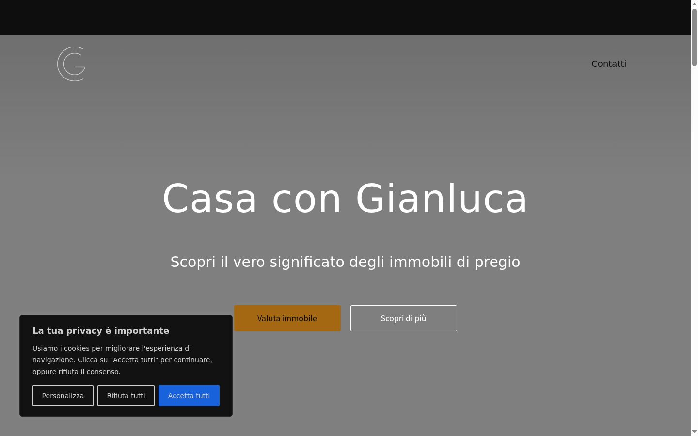Click the circular G logo

(x=71, y=64)
